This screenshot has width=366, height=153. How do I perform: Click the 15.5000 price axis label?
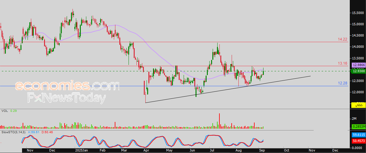(x=357, y=13)
